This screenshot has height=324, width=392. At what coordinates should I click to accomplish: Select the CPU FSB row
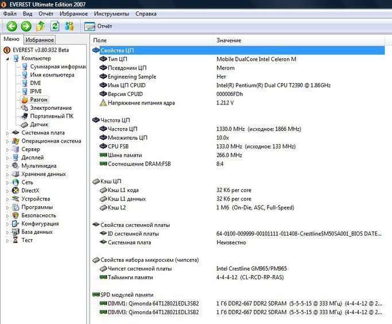[x=238, y=146]
